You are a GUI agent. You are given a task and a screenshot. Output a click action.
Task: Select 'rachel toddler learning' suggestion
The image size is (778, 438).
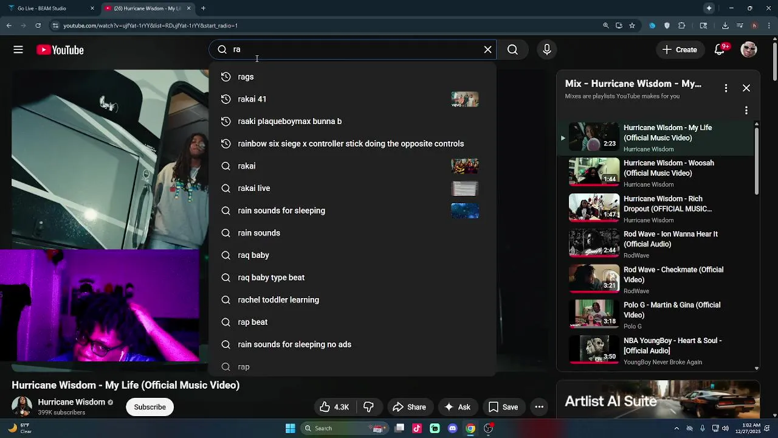pyautogui.click(x=353, y=300)
